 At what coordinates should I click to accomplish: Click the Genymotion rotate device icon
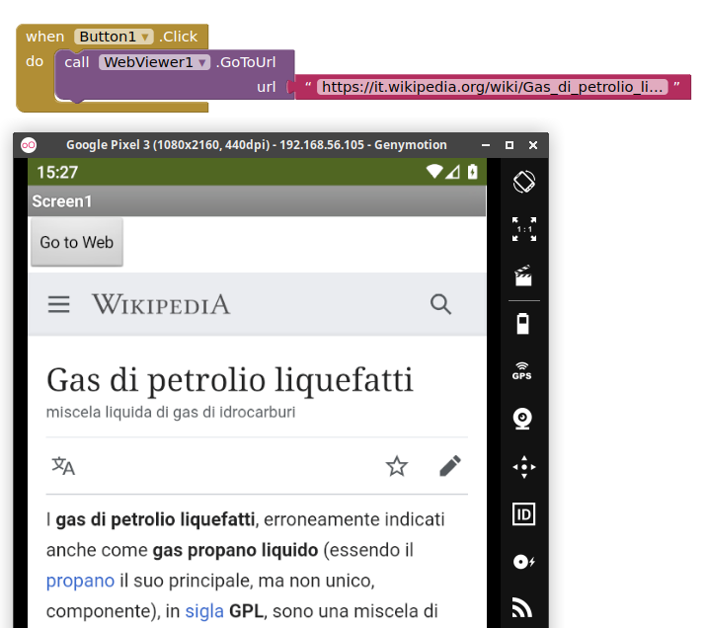point(523,182)
